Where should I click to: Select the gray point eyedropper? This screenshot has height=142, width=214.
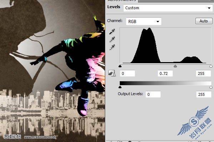click(112, 39)
